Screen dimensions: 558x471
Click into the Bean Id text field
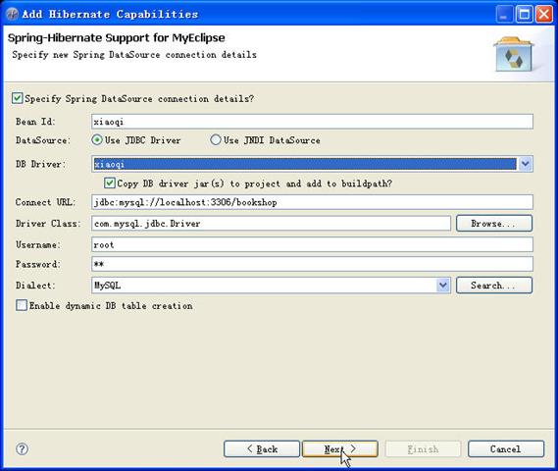(312, 122)
